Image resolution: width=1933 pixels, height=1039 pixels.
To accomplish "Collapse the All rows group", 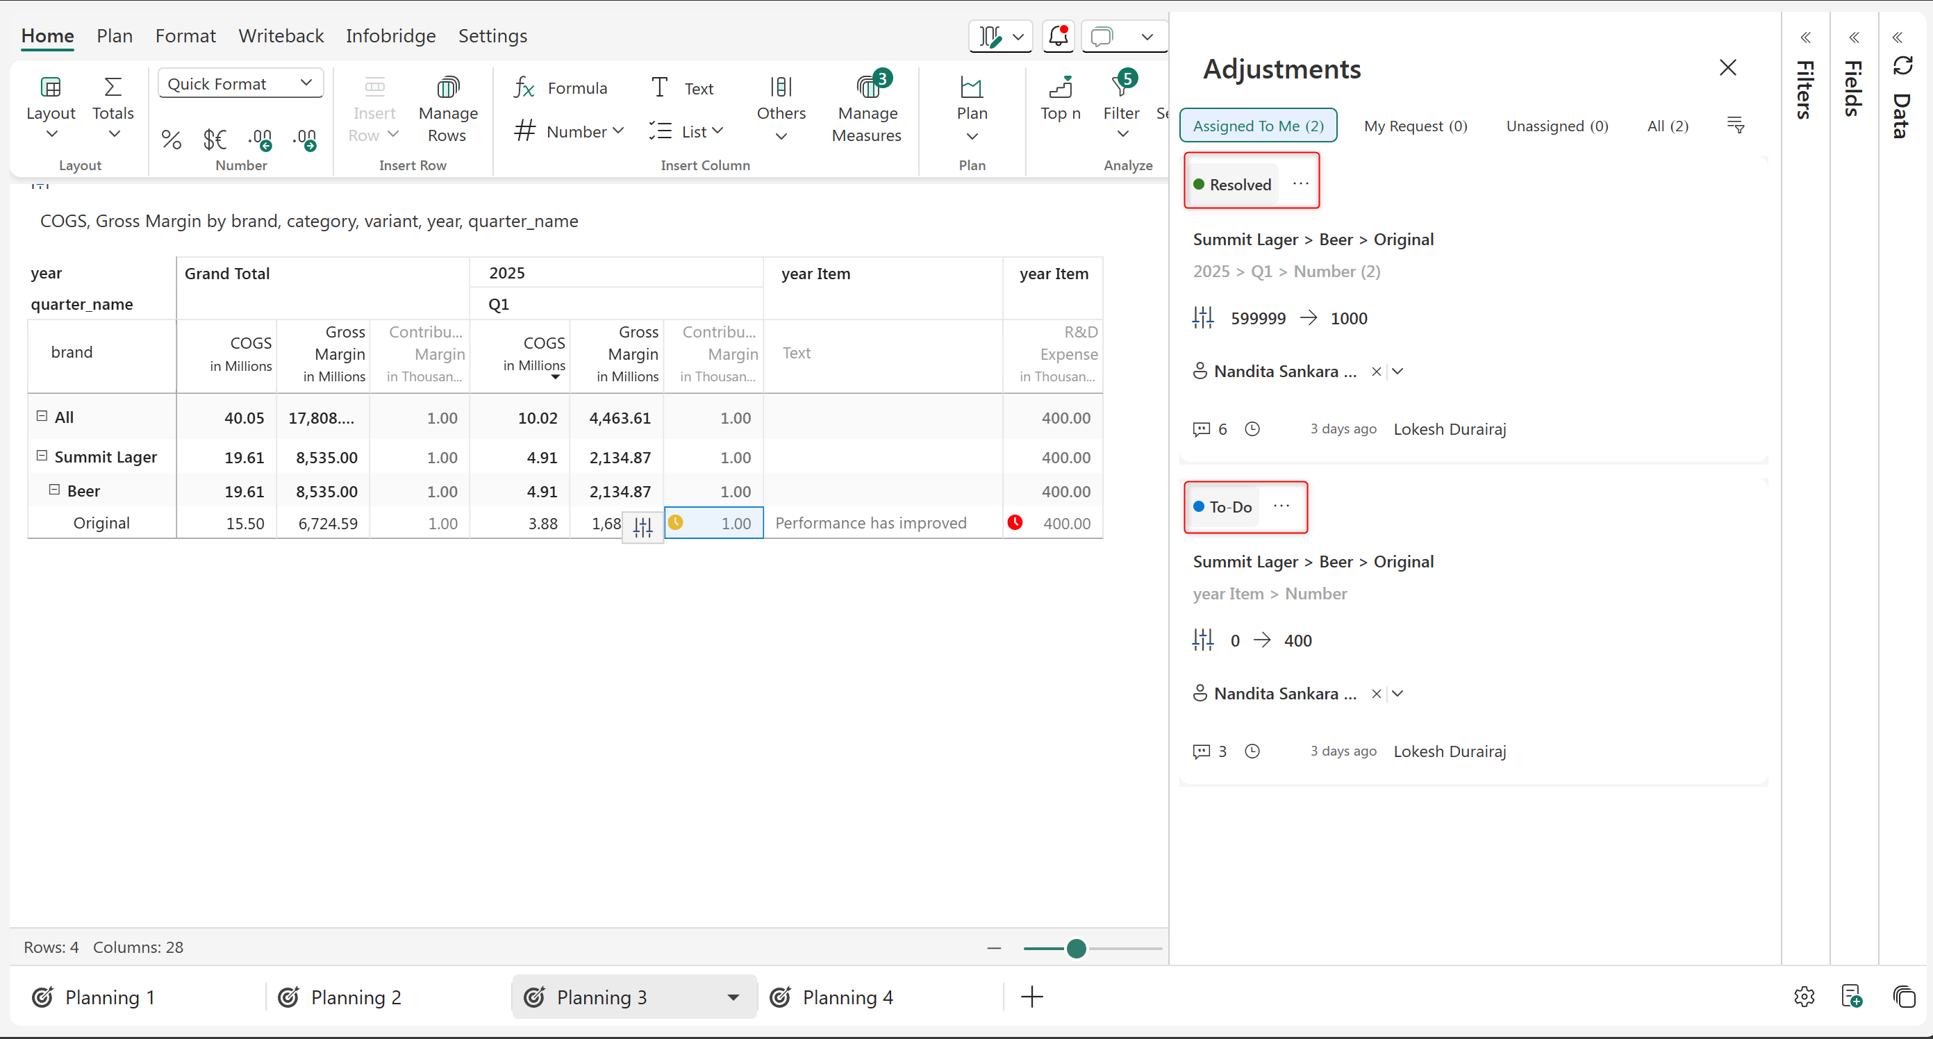I will [x=42, y=415].
